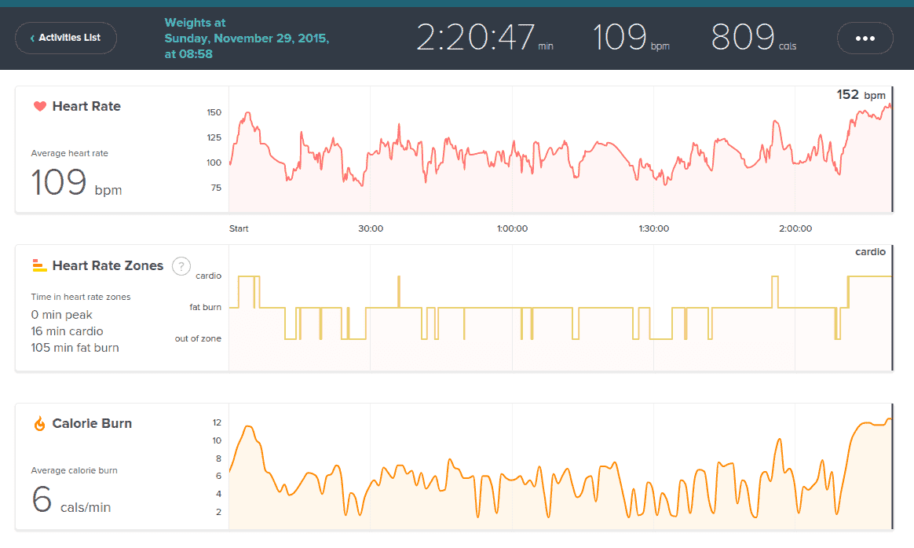Click the 'out of zone' axis label
The image size is (914, 548).
(198, 338)
